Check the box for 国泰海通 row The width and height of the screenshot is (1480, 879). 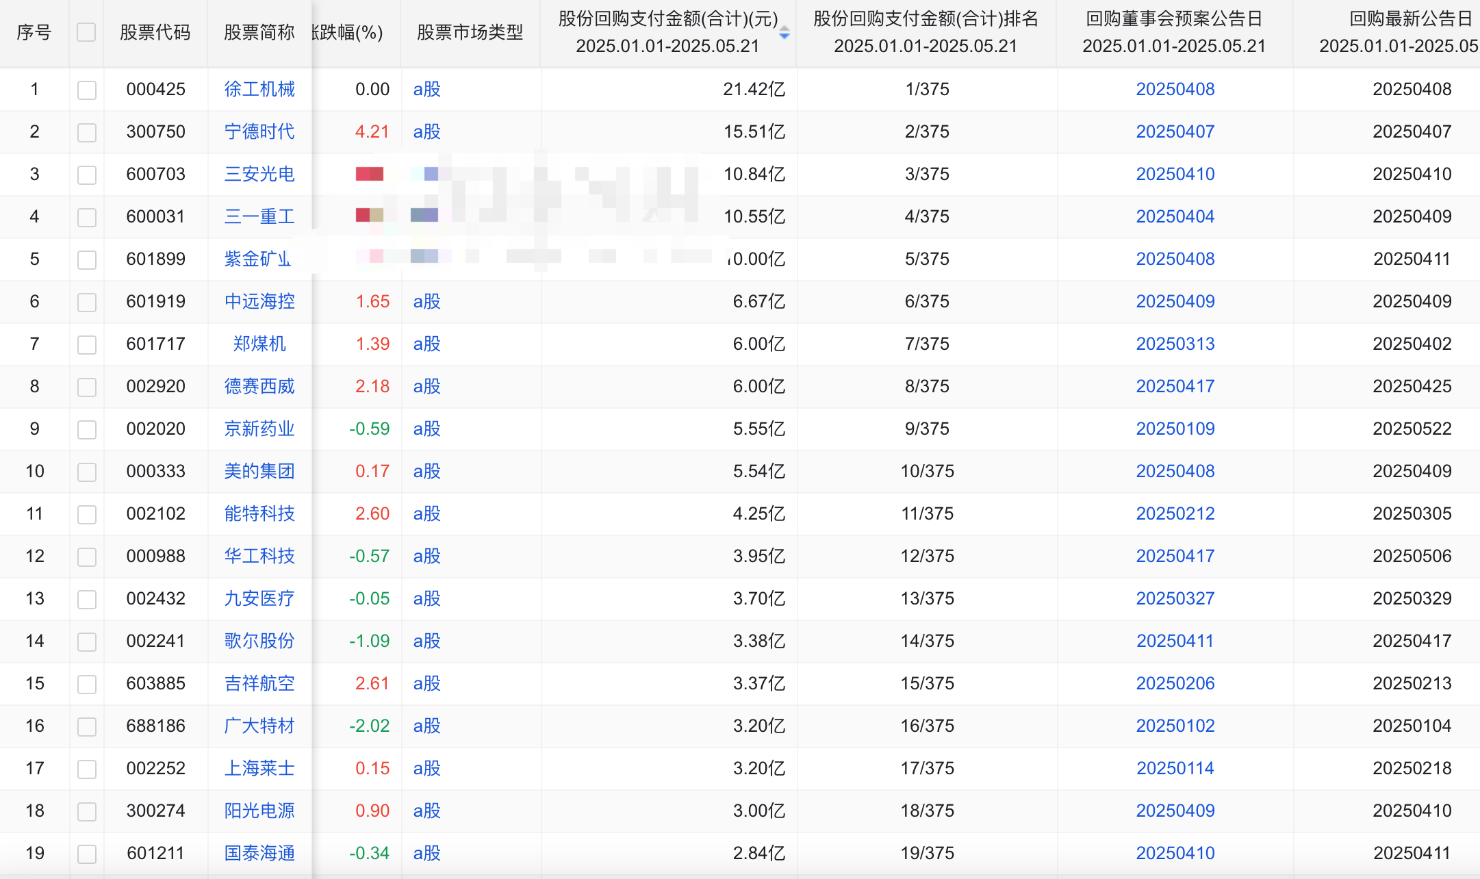[x=87, y=854]
